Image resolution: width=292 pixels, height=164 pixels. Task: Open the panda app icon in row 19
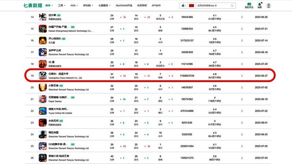[43, 76]
